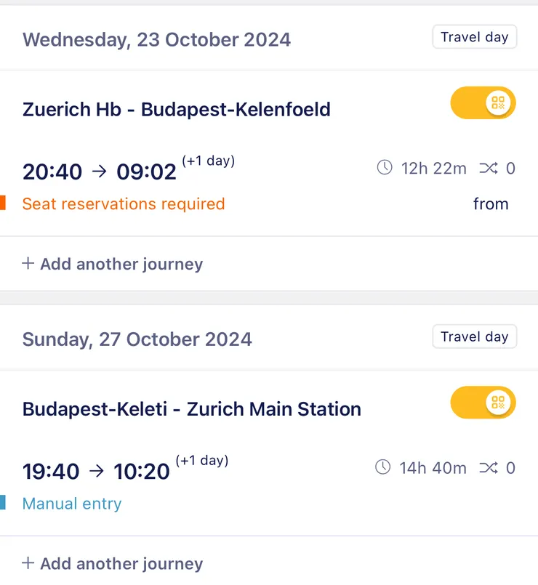
Task: Click the 'from' price label
Action: coord(491,204)
